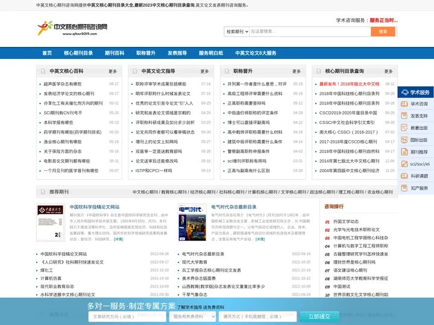The width and height of the screenshot is (434, 325).
Task: Open 服务明白纸 navigation item
Action: pos(211,53)
